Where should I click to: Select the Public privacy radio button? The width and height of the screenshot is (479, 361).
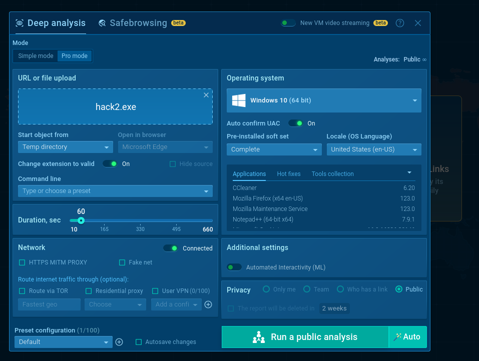(398, 289)
